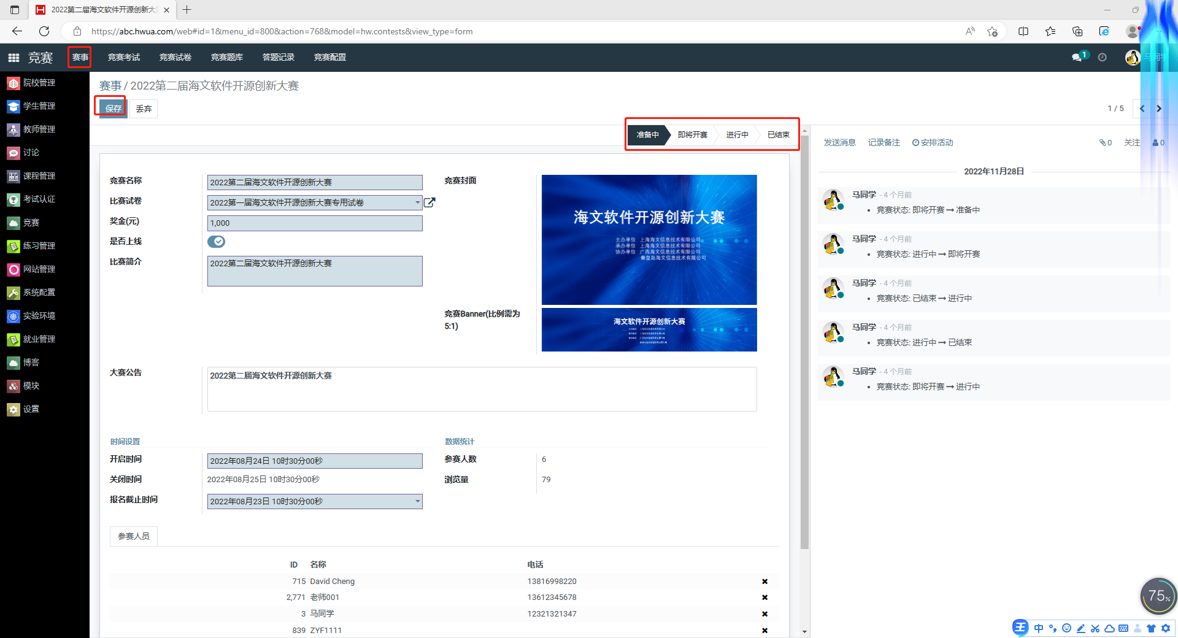Open 竞赛题库 menu
1178x638 pixels.
pyautogui.click(x=227, y=57)
